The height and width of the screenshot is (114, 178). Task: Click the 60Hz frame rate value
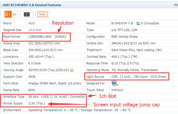pos(32,90)
